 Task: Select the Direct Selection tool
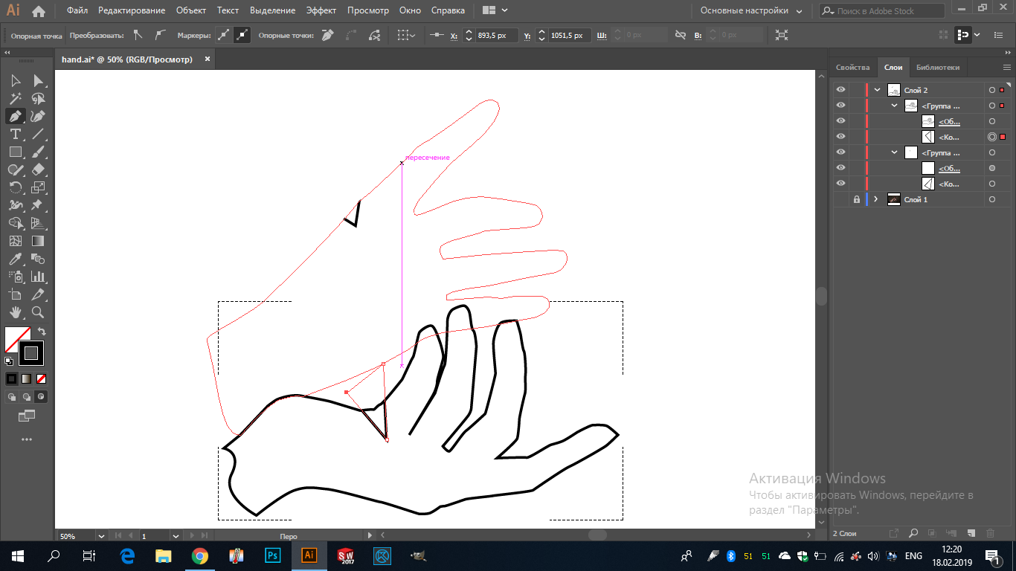tap(38, 81)
